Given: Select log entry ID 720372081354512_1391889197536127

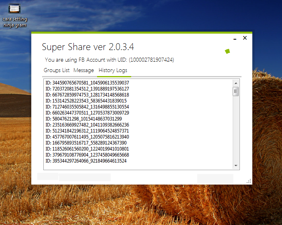Looking at the screenshot, I should point(87,89).
